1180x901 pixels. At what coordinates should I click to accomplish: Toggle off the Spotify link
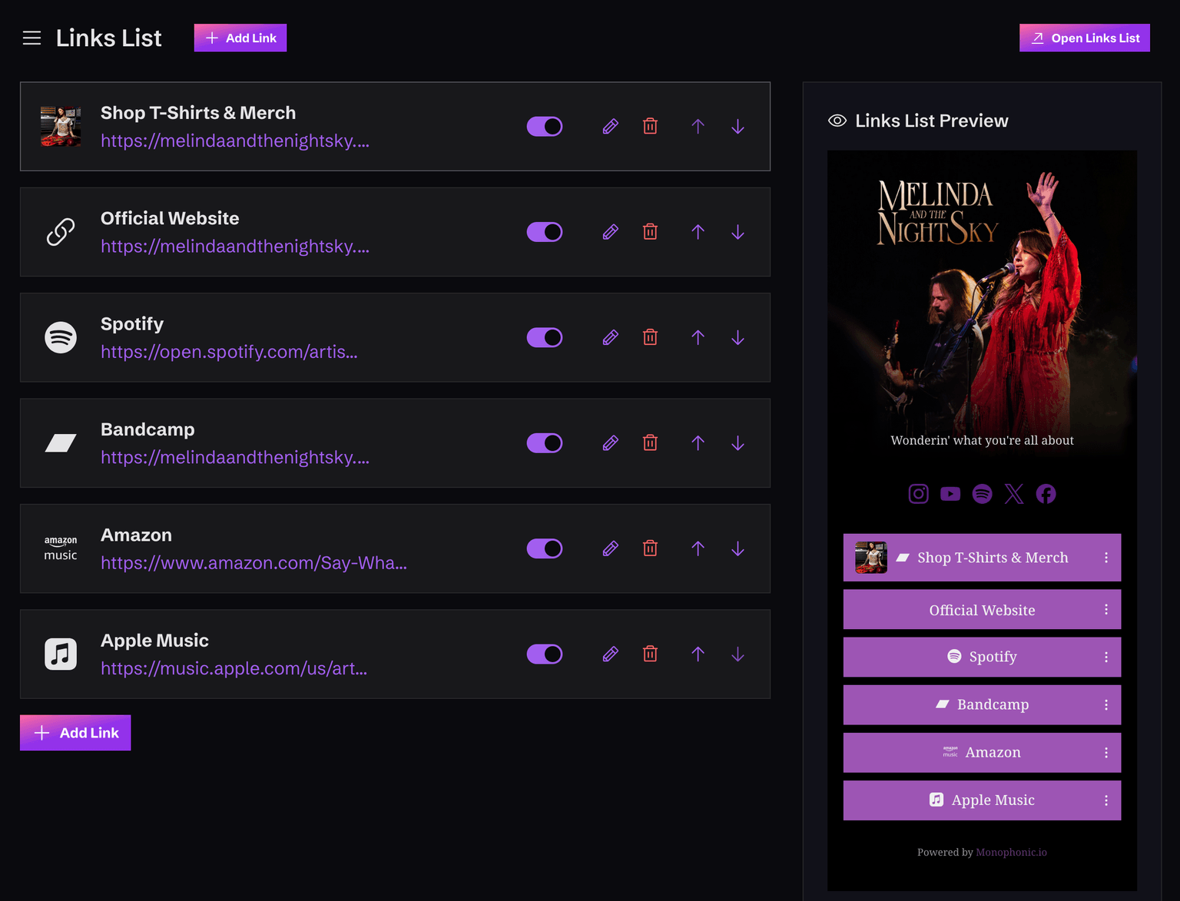tap(545, 338)
